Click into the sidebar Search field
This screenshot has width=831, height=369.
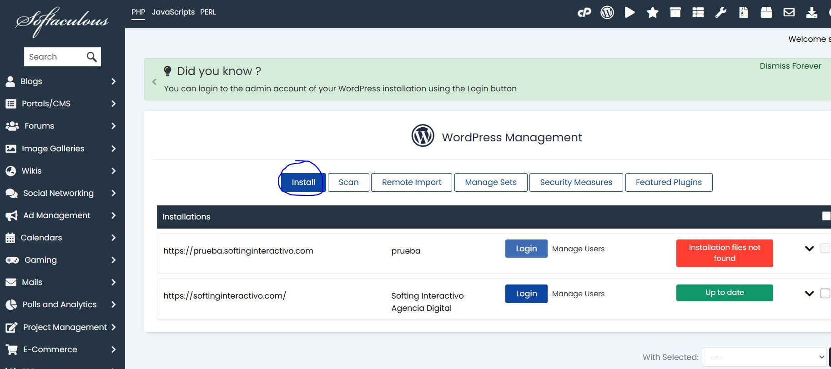tap(55, 57)
